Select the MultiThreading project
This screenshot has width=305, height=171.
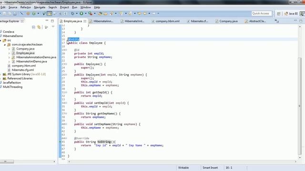pyautogui.click(x=12, y=87)
